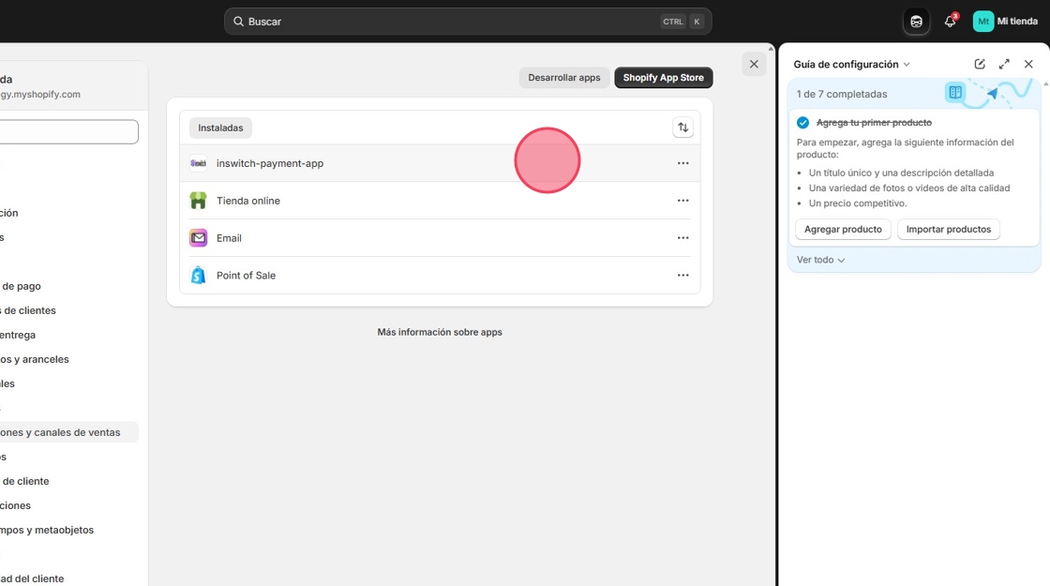Open the Email app row
Image resolution: width=1050 pixels, height=586 pixels.
pyautogui.click(x=440, y=238)
